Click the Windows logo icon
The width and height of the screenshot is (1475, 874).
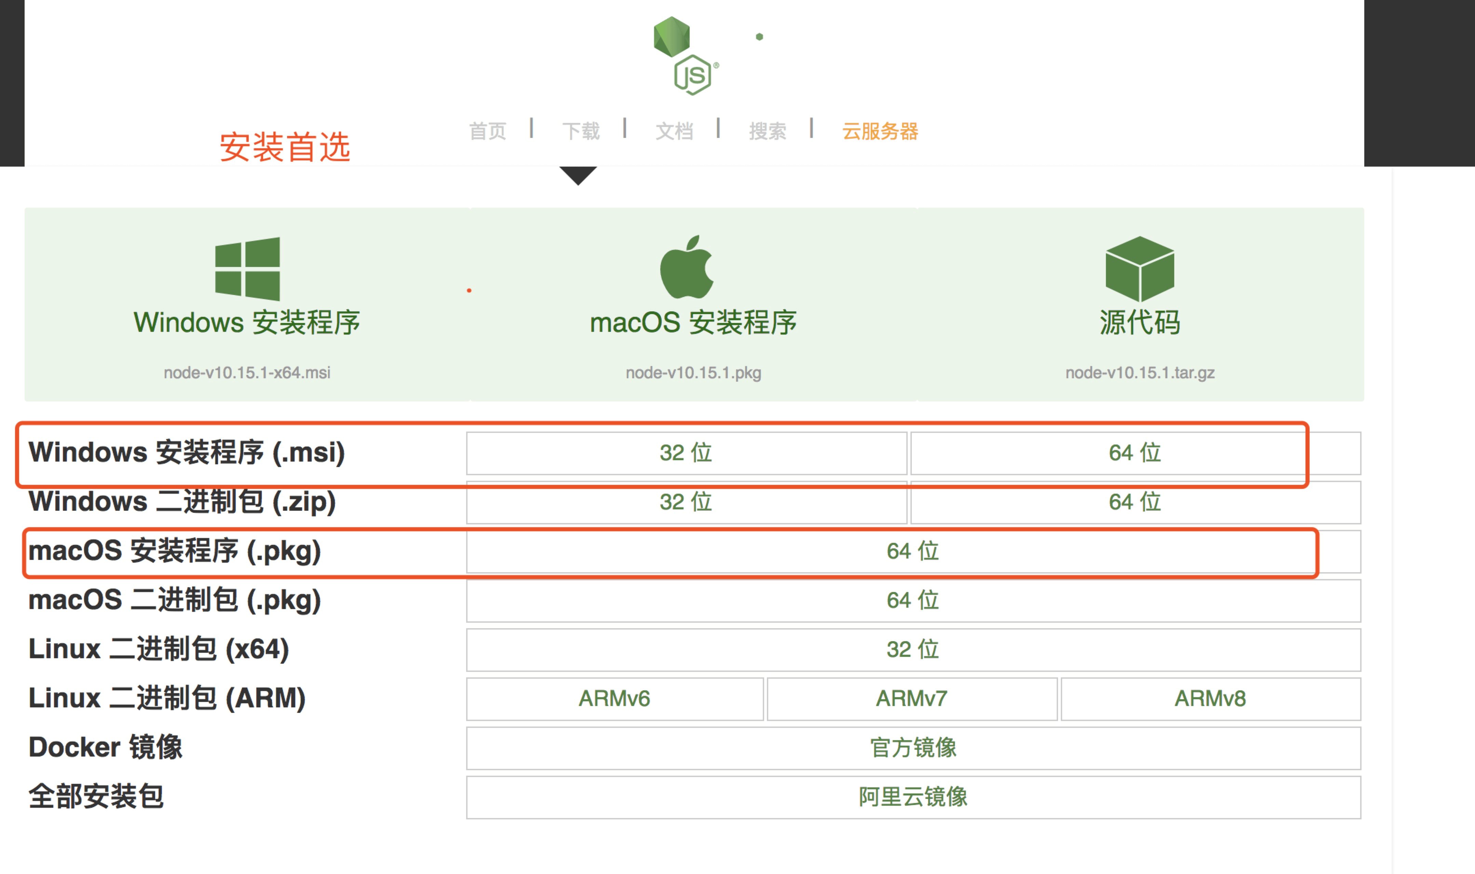(248, 269)
